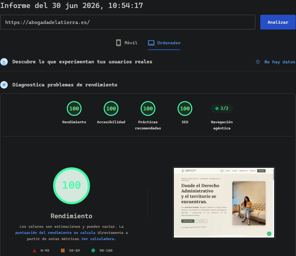Click the Accesibilidad label

pyautogui.click(x=111, y=122)
